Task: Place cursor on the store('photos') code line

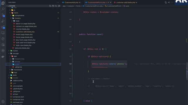Action: (x=110, y=64)
